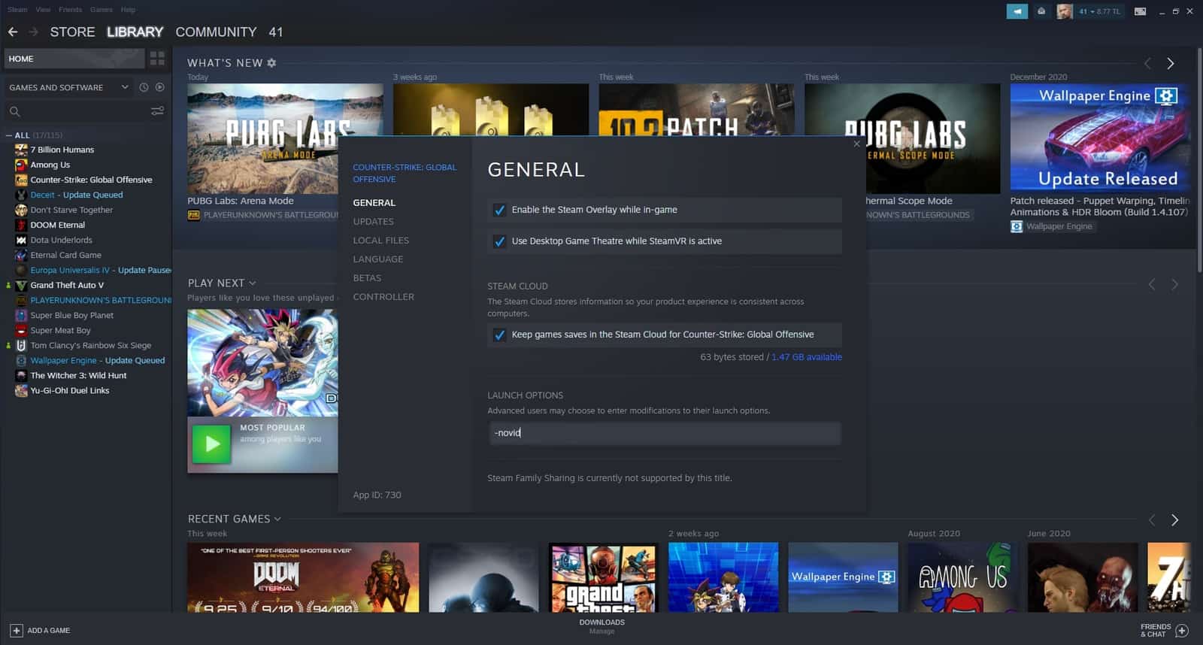
Task: Open the announcements megaphone icon
Action: coord(1017,11)
